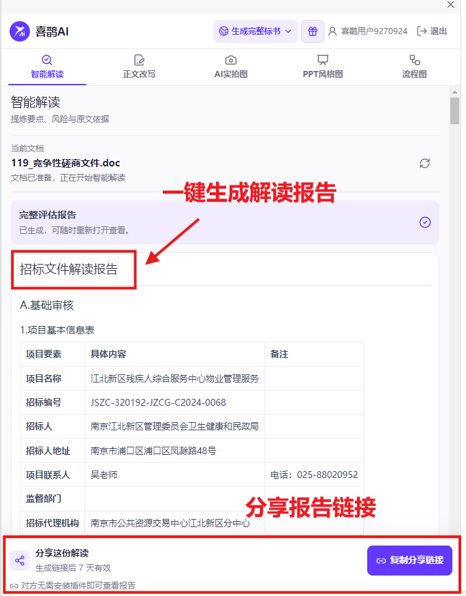
Task: Select bid number JSZC-320192-JZCG-C2024-0068
Action: 158,402
